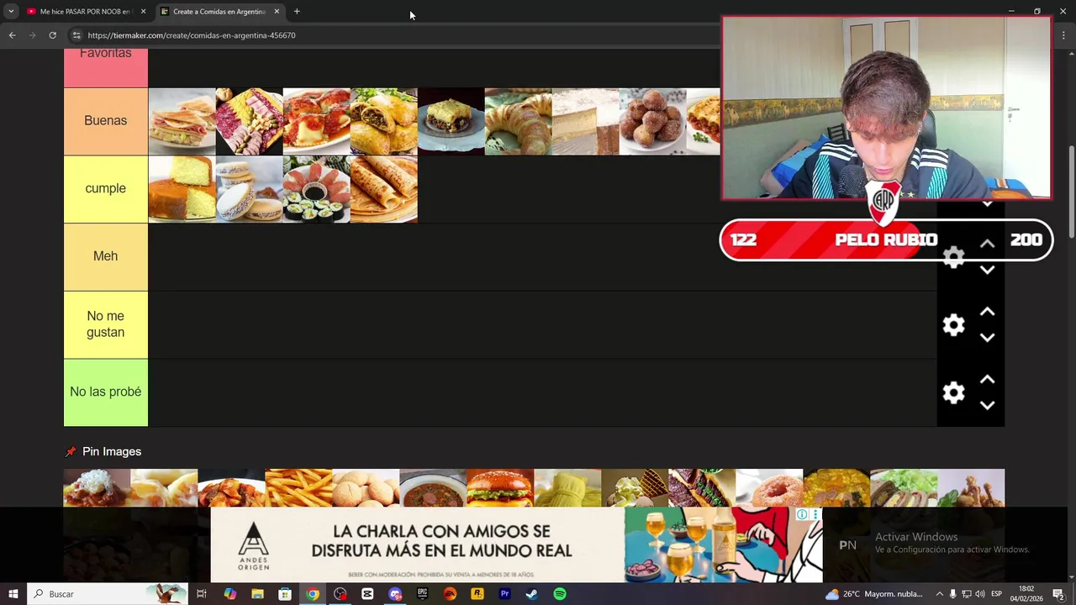Open the Windows Start menu
This screenshot has width=1076, height=605.
coord(13,594)
